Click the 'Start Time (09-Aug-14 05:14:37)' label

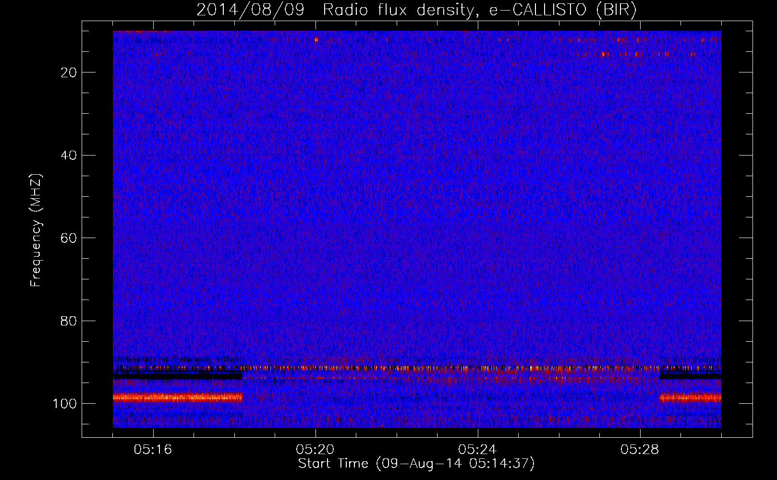pyautogui.click(x=416, y=464)
